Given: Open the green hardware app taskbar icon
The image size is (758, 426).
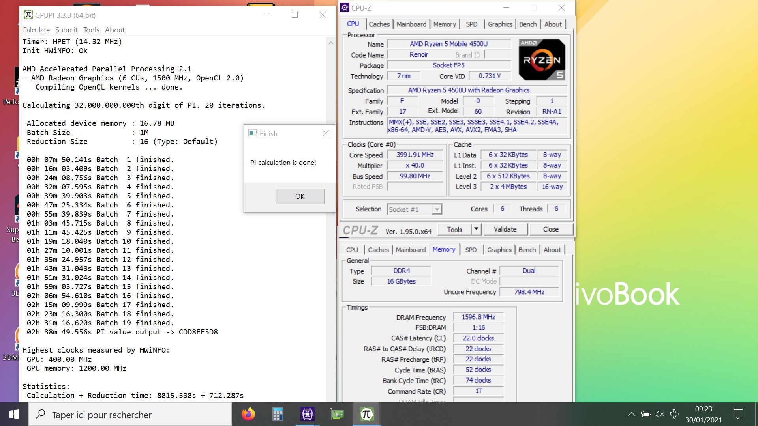Looking at the screenshot, I should (337, 414).
